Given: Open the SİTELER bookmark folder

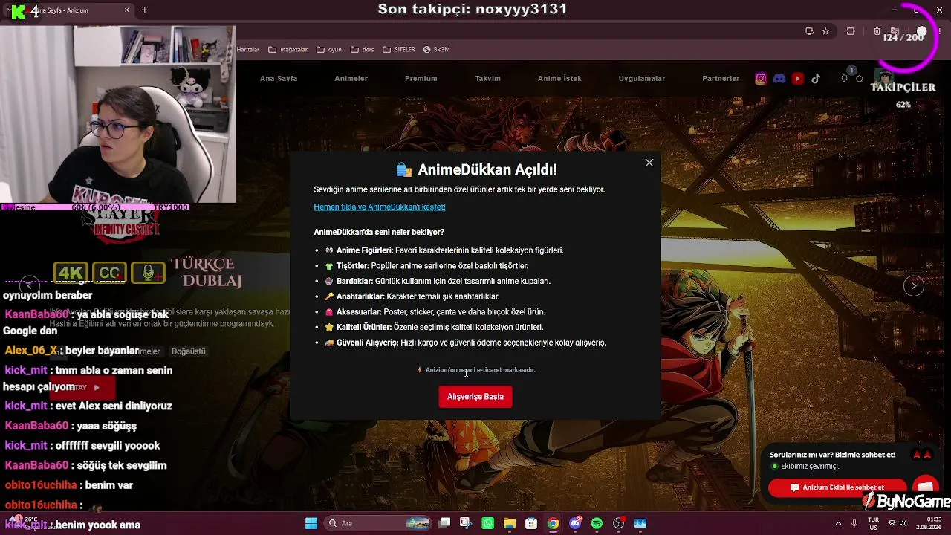Looking at the screenshot, I should (x=399, y=50).
